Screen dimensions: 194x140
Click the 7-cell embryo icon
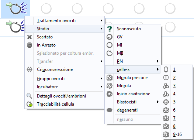(166, 118)
